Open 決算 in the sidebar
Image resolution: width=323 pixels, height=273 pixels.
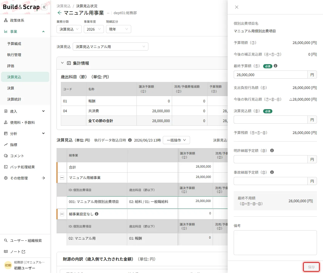pyautogui.click(x=25, y=88)
